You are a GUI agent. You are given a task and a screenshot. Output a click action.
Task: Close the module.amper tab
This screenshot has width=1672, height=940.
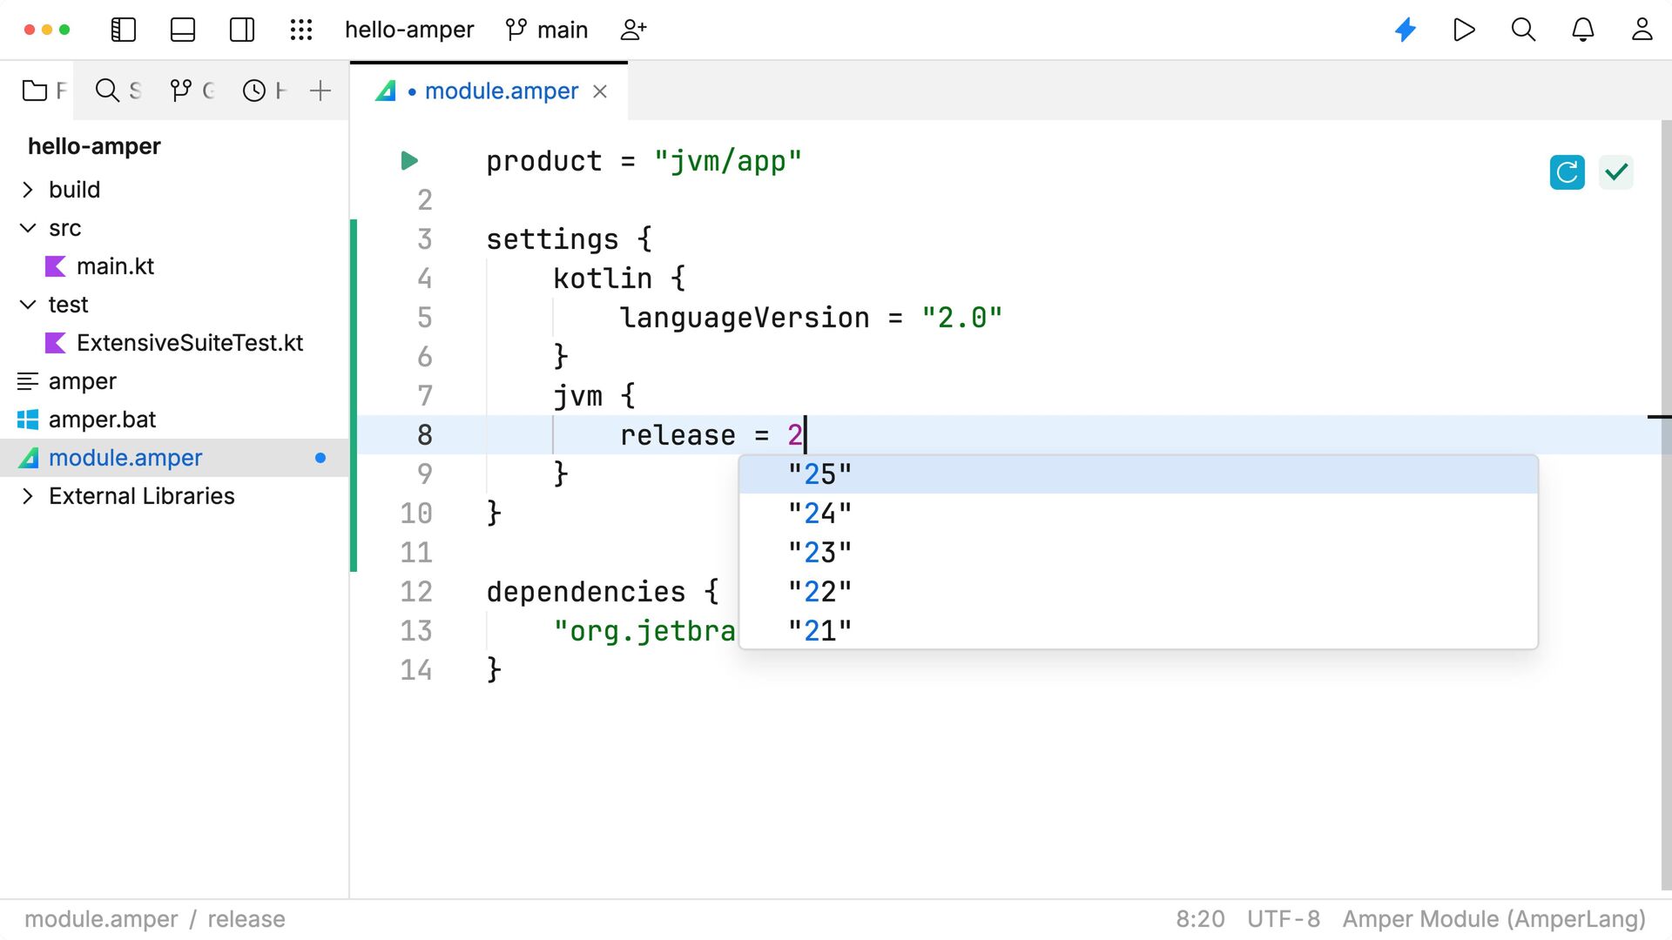click(x=600, y=91)
